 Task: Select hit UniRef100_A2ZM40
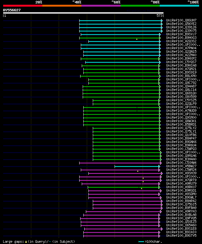[x=181, y=55]
